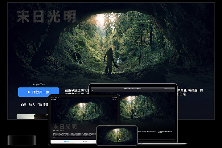
Task: Select the highlighted blue tab in iPad tab bar
Action: coord(67,141)
